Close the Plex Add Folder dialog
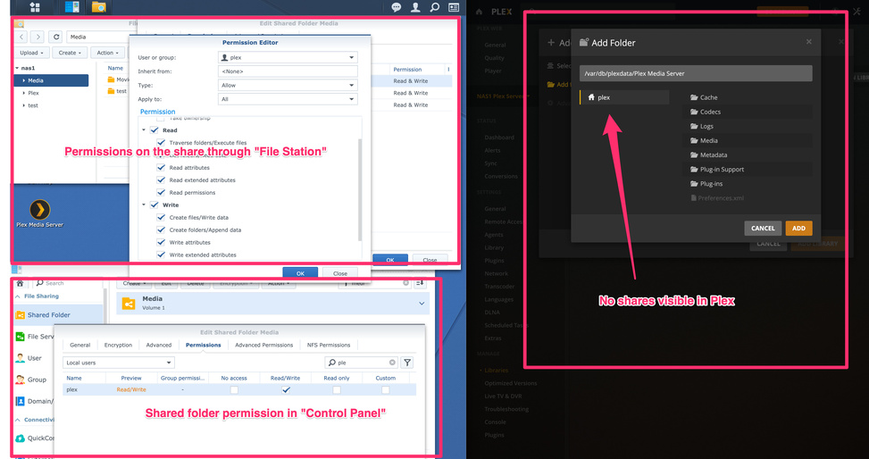The width and height of the screenshot is (869, 459). click(808, 42)
